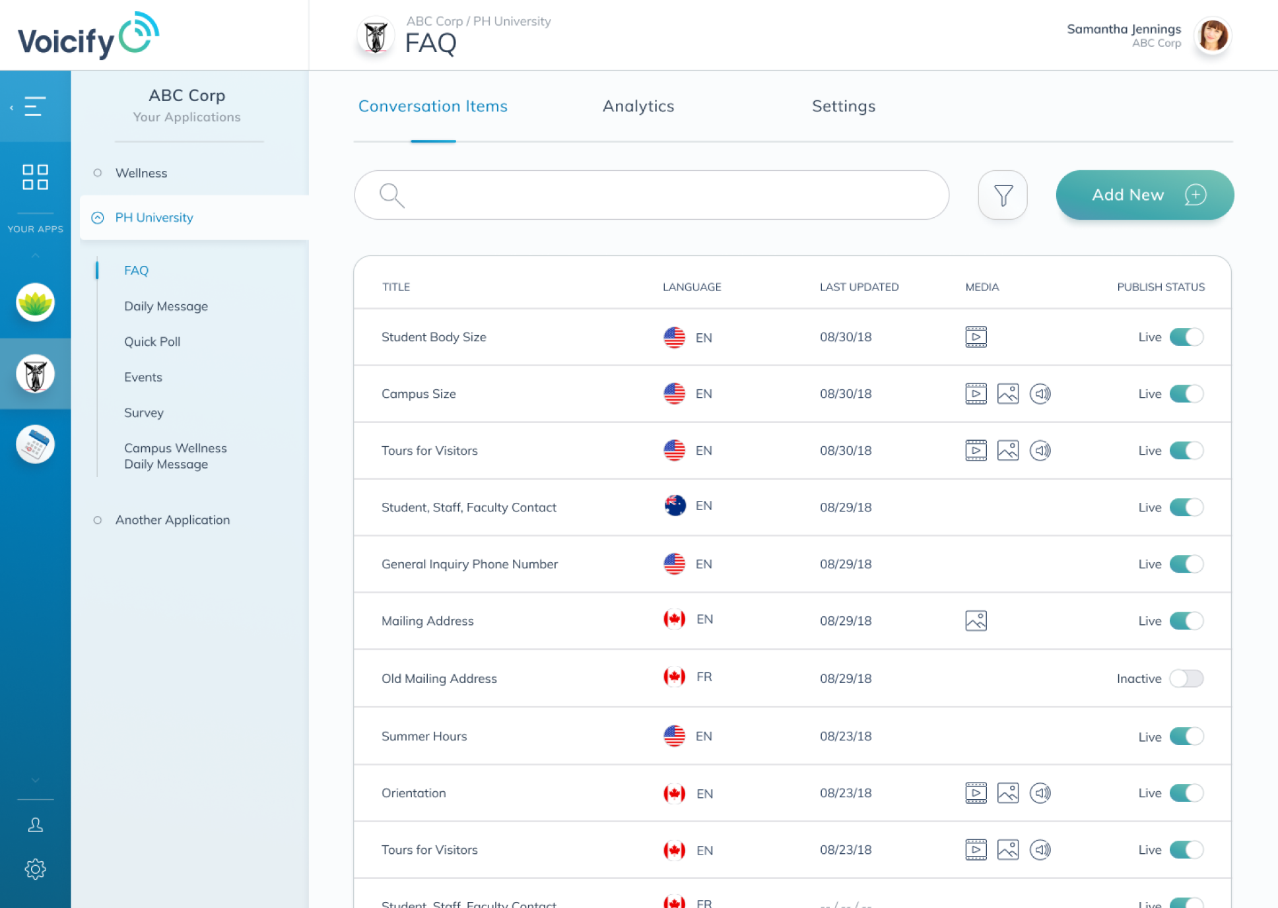Click the image icon for Mailing Address
Screen dimensions: 1278x908
click(x=976, y=621)
